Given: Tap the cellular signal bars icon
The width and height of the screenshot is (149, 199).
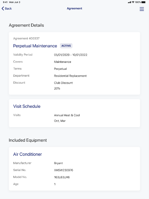Looking at the screenshot, I should pos(129,2).
